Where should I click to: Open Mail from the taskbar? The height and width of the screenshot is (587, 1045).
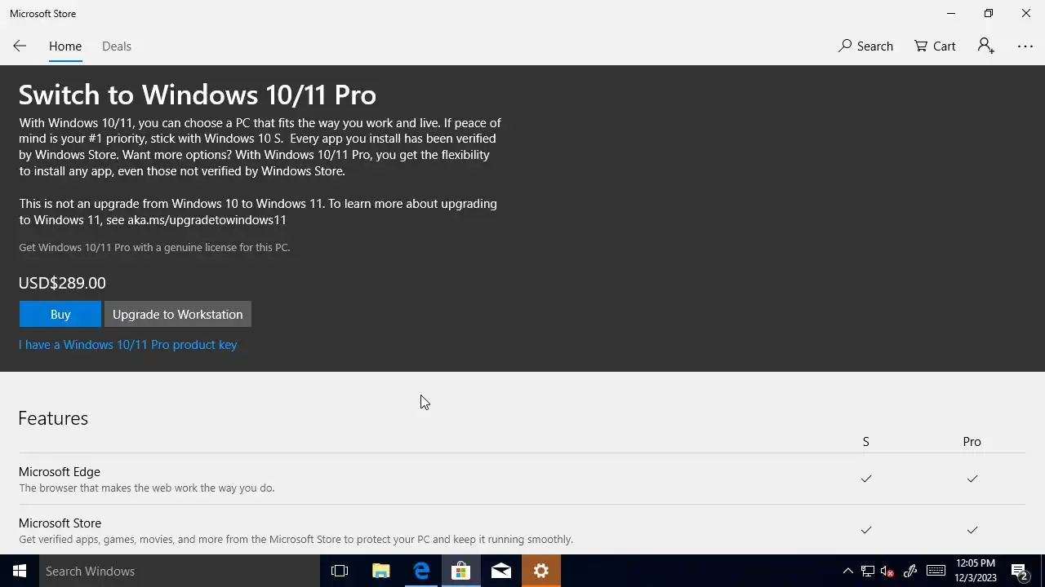pos(501,571)
